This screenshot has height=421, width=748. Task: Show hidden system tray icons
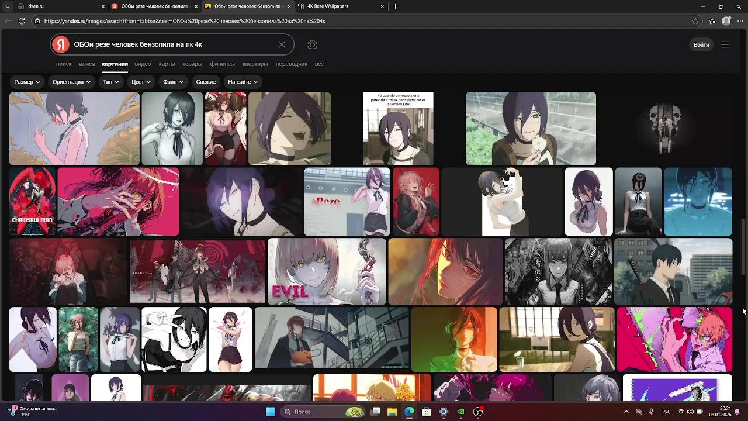(626, 412)
